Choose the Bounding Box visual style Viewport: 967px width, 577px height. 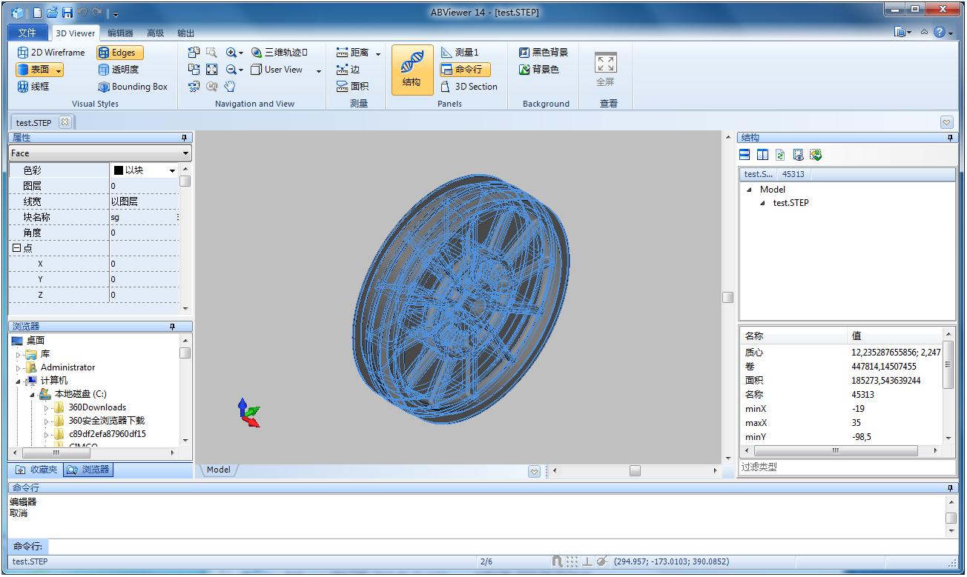point(133,87)
